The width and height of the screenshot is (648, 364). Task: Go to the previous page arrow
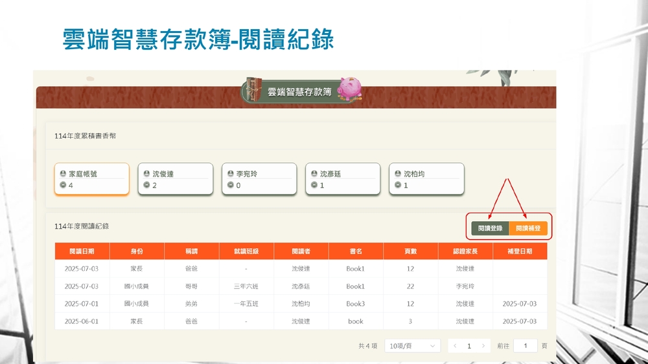click(456, 346)
